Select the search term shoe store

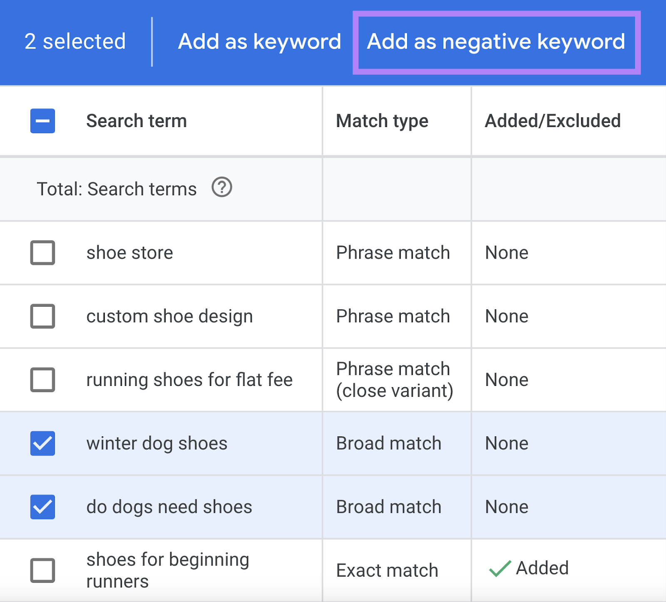pos(129,253)
